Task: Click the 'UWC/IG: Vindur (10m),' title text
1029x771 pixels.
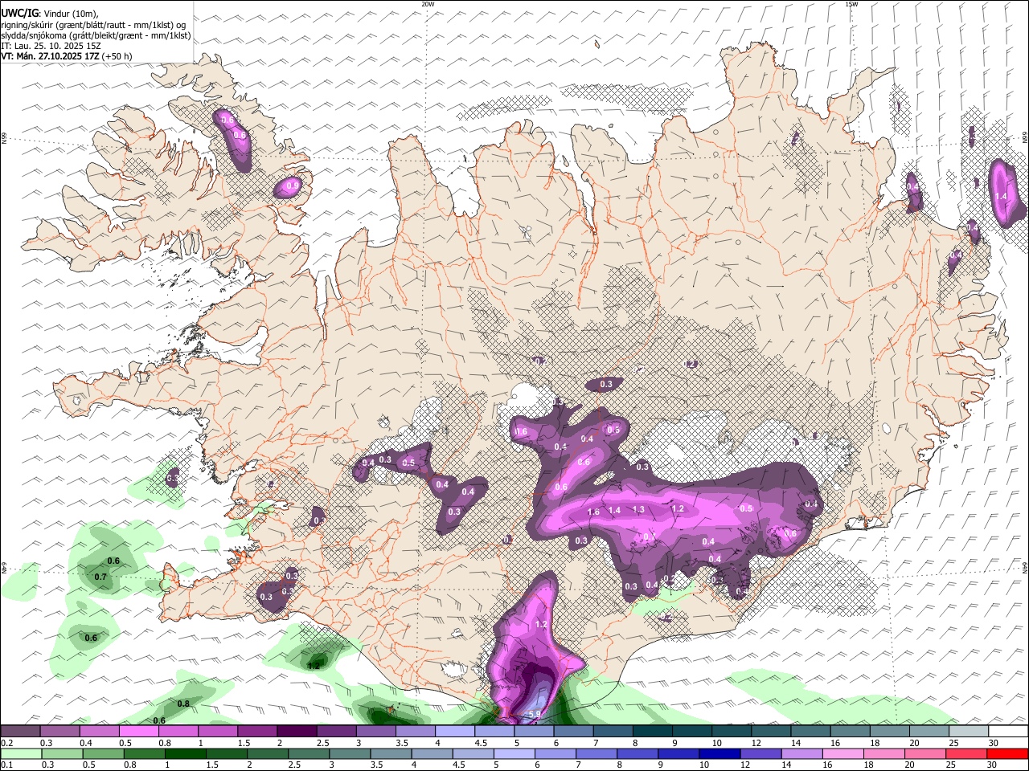Action: (x=50, y=14)
